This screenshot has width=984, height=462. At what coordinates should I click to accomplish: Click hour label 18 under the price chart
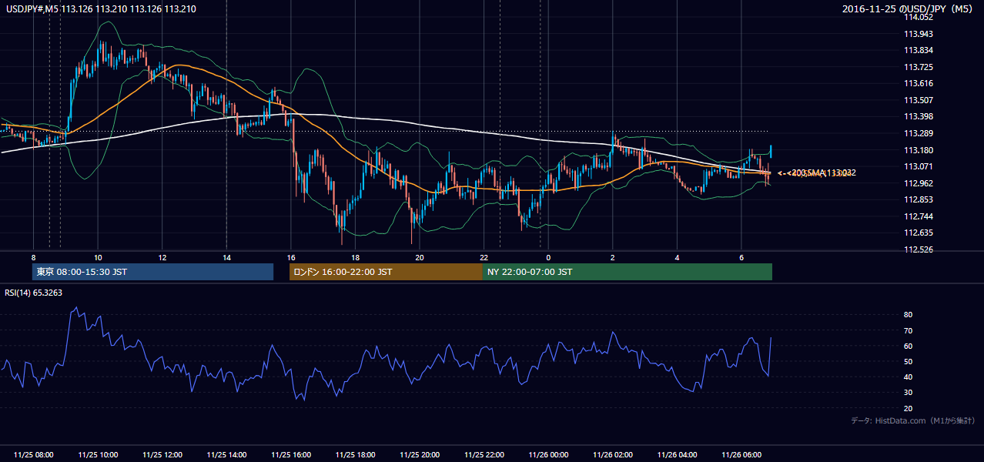coord(355,257)
